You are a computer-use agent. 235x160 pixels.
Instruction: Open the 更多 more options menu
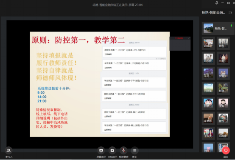[x=134, y=151]
